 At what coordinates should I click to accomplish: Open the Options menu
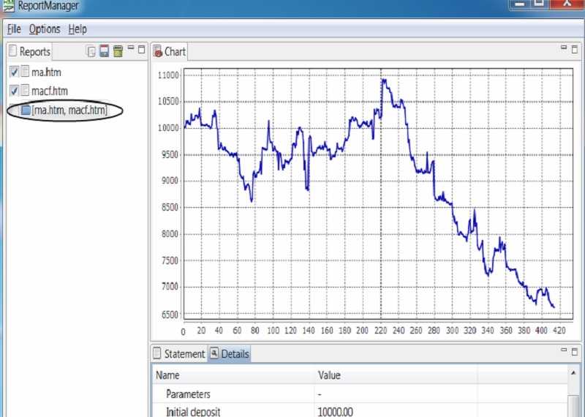pos(45,29)
